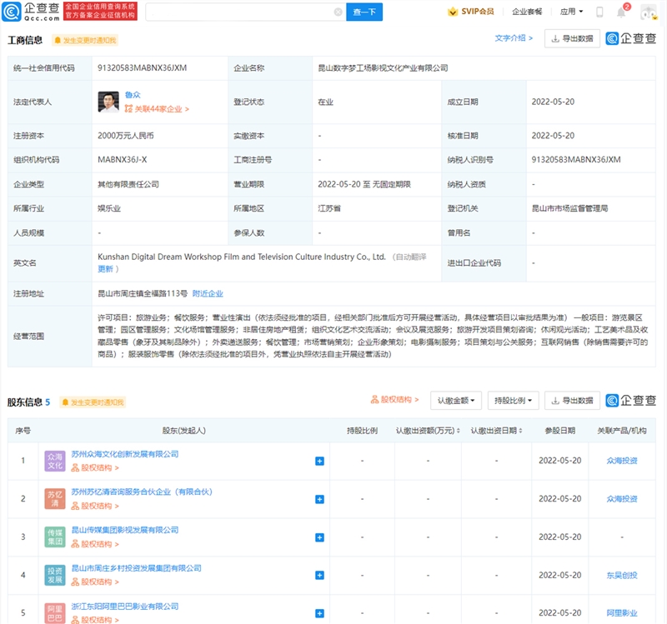This screenshot has width=667, height=624.
Task: Click the 众海文化 shareholder logo icon
Action: click(x=55, y=462)
